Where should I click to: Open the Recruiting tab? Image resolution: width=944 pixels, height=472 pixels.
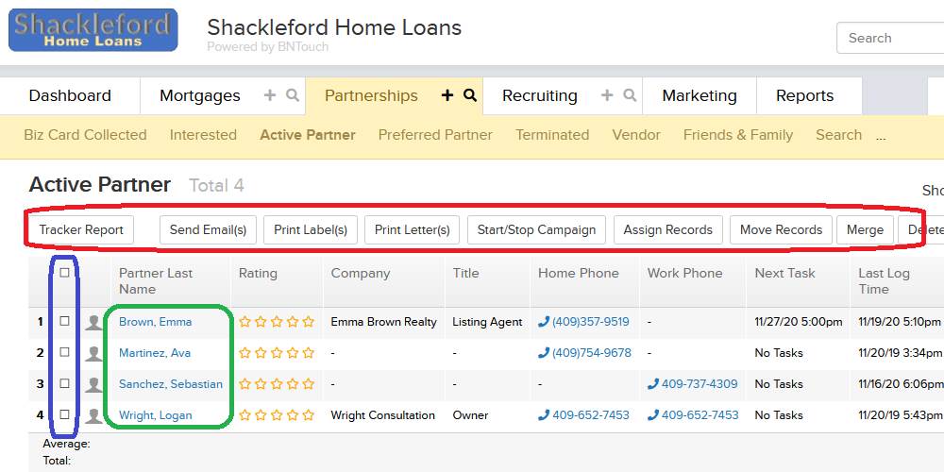coord(539,95)
